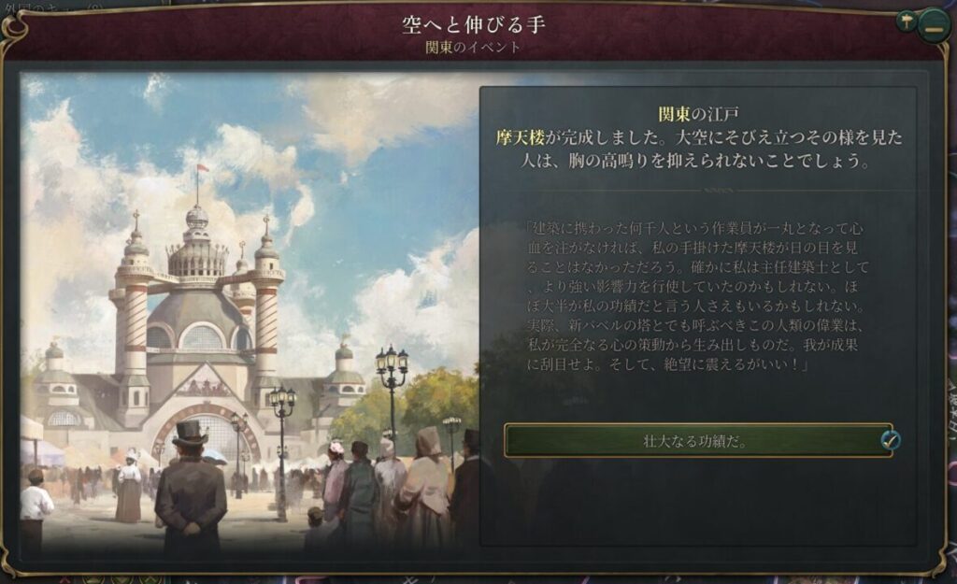Click the red flag atop the tower
This screenshot has height=584, width=957.
pos(202,167)
